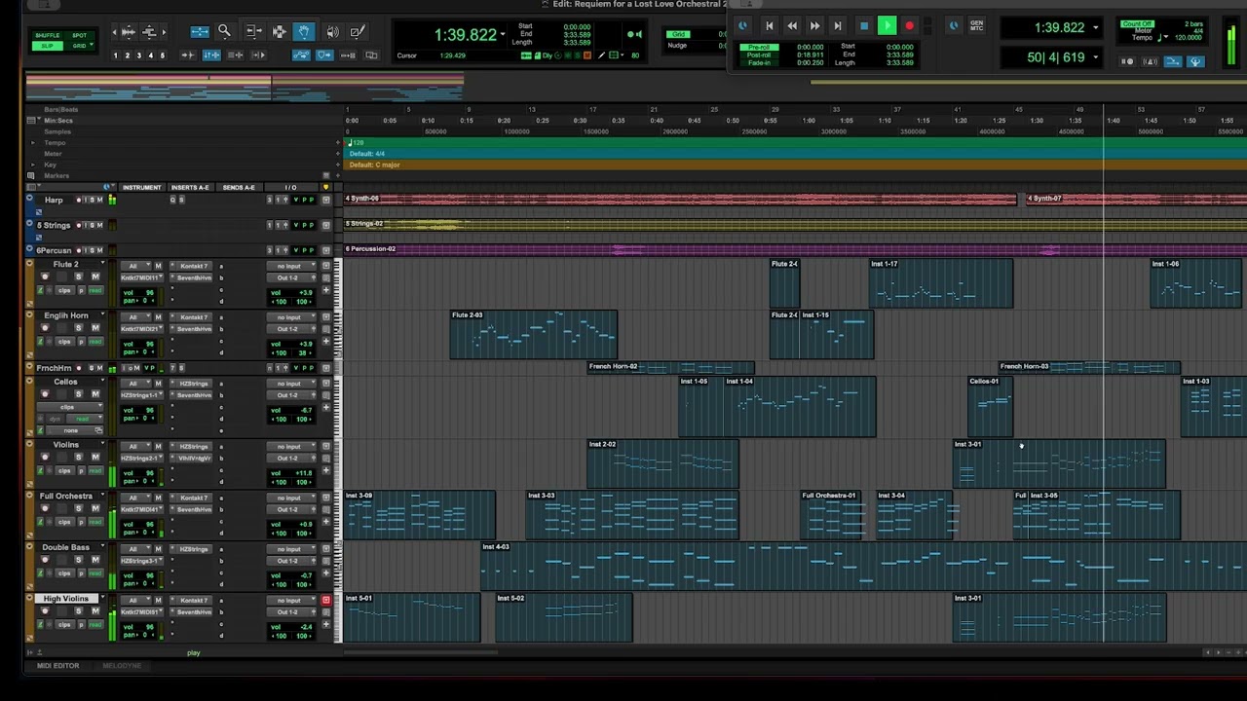
Task: Record-arm the Flute 2 track
Action: click(45, 277)
